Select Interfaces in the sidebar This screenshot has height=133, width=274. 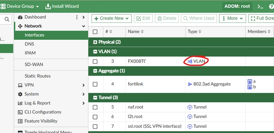(x=51, y=35)
